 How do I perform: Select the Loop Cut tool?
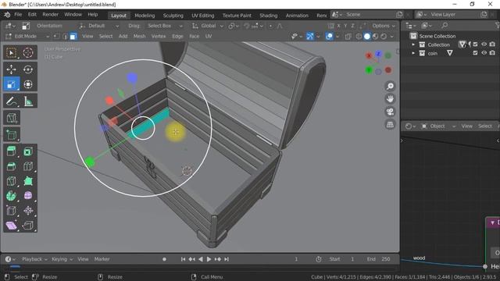coord(28,166)
